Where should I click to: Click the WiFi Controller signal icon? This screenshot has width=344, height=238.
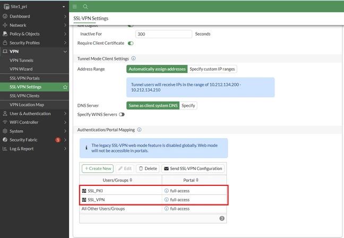click(5, 122)
